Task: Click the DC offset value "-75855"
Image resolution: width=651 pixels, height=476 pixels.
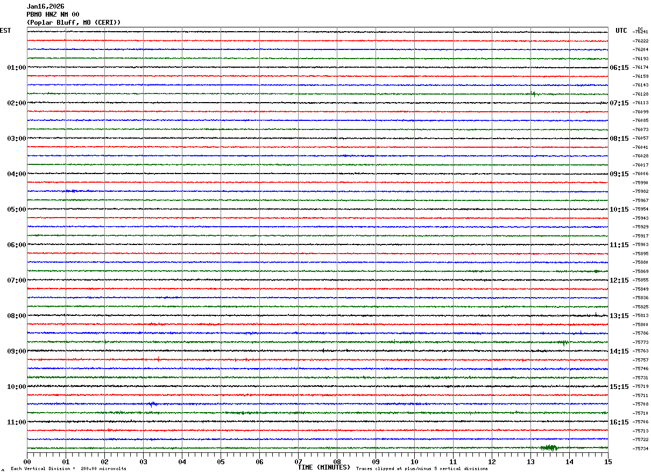Action: point(640,280)
